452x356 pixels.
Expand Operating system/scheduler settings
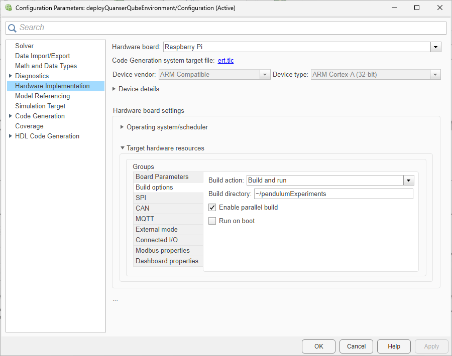click(122, 127)
